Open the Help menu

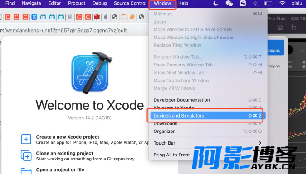[183, 3]
